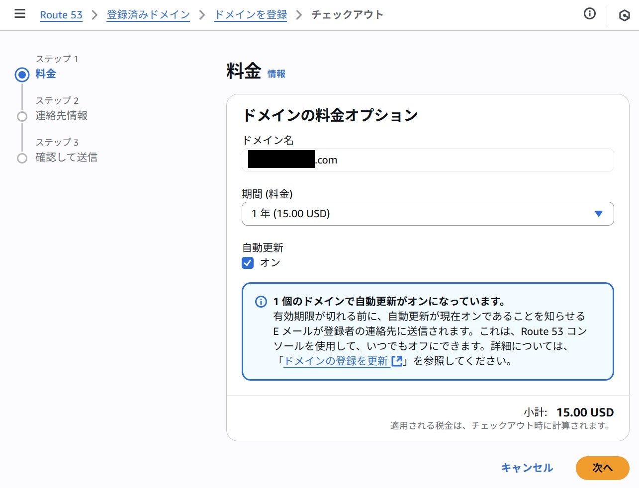Click the 情報 link next to 料金 heading
This screenshot has width=639, height=488.
point(276,74)
